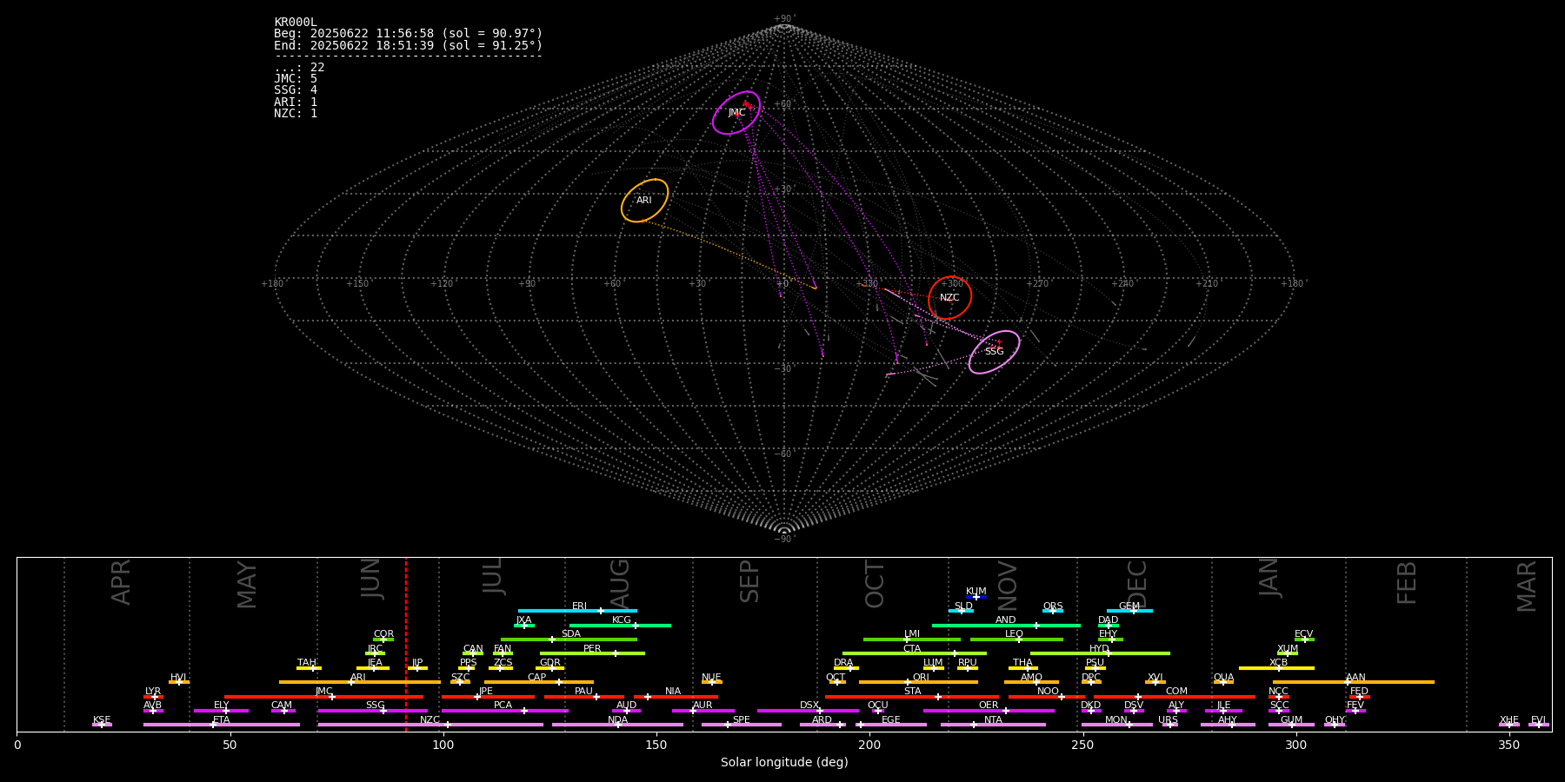Click the cyan ERI shower bar label
The width and height of the screenshot is (1565, 782).
click(580, 606)
